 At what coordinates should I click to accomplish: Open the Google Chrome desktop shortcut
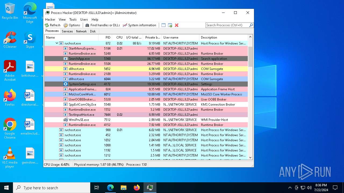(x=10, y=129)
